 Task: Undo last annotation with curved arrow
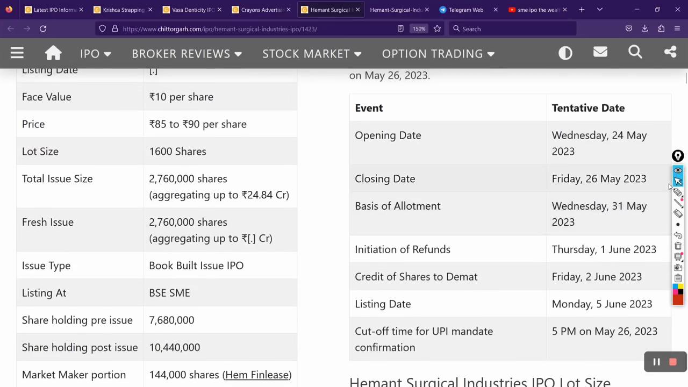pyautogui.click(x=678, y=235)
